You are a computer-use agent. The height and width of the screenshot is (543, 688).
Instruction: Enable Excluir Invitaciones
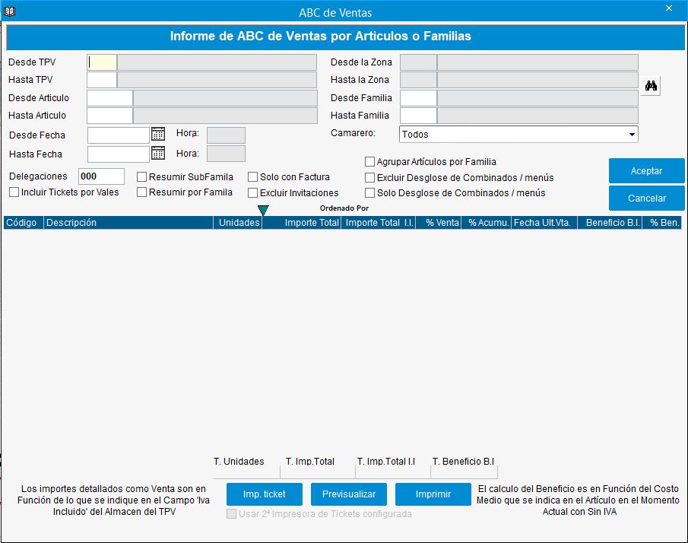(252, 192)
